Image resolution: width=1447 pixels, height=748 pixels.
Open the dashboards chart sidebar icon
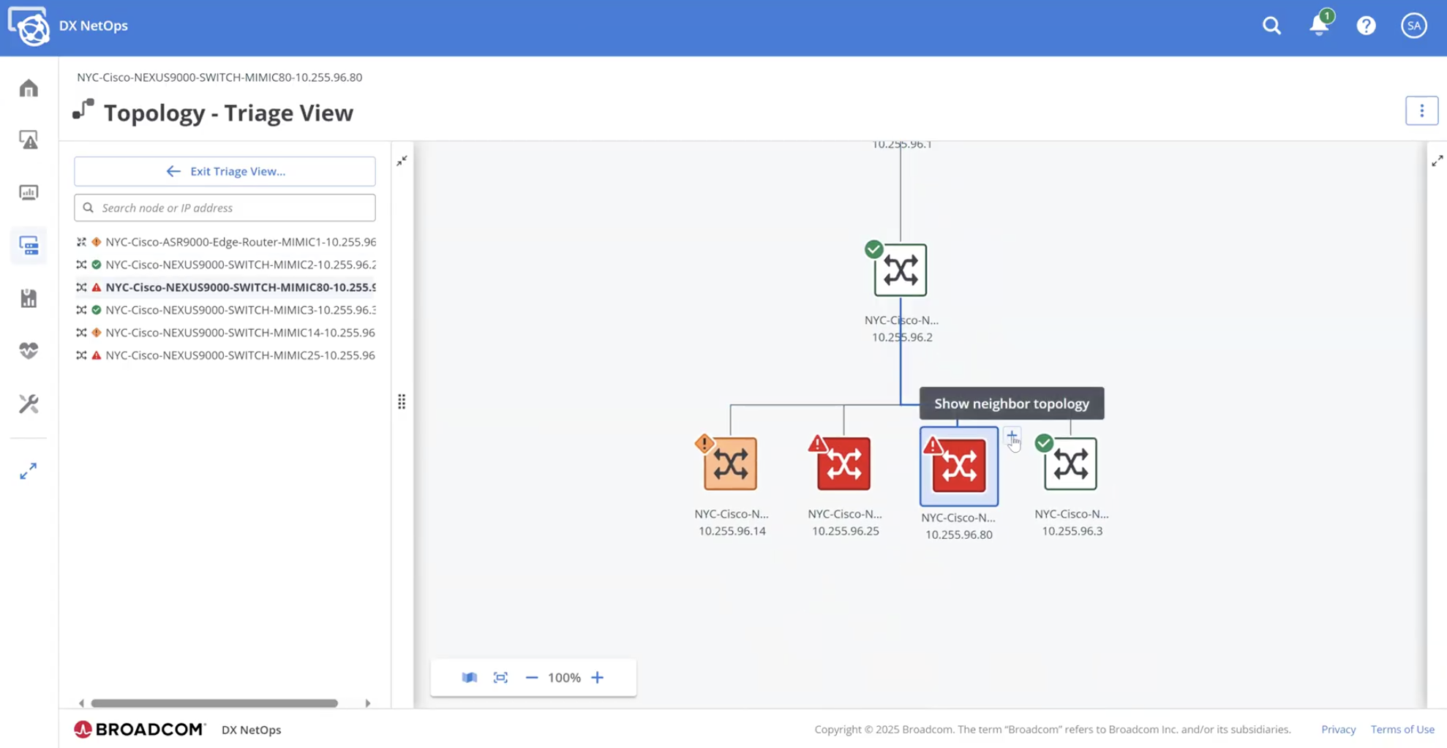(29, 193)
